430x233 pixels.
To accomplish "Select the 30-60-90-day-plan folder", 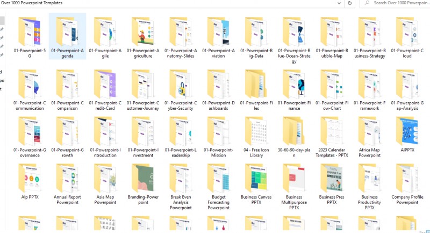I will pos(294,137).
